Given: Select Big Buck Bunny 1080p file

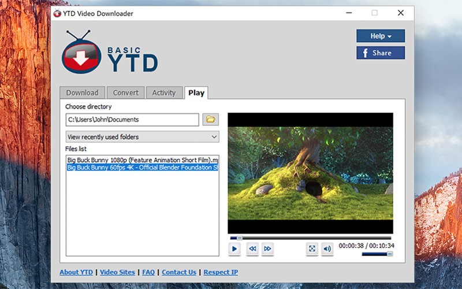Looking at the screenshot, I should 143,160.
